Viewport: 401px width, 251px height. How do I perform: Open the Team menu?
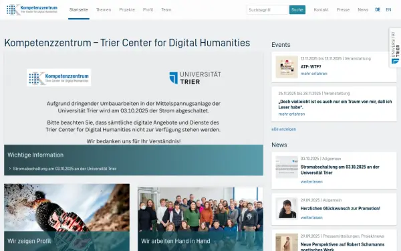click(x=166, y=10)
